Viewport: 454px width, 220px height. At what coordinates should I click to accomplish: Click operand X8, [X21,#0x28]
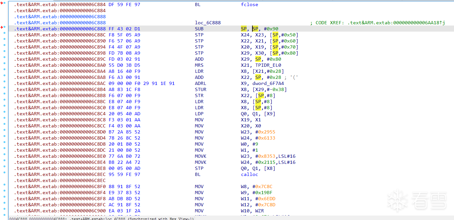coord(262,71)
